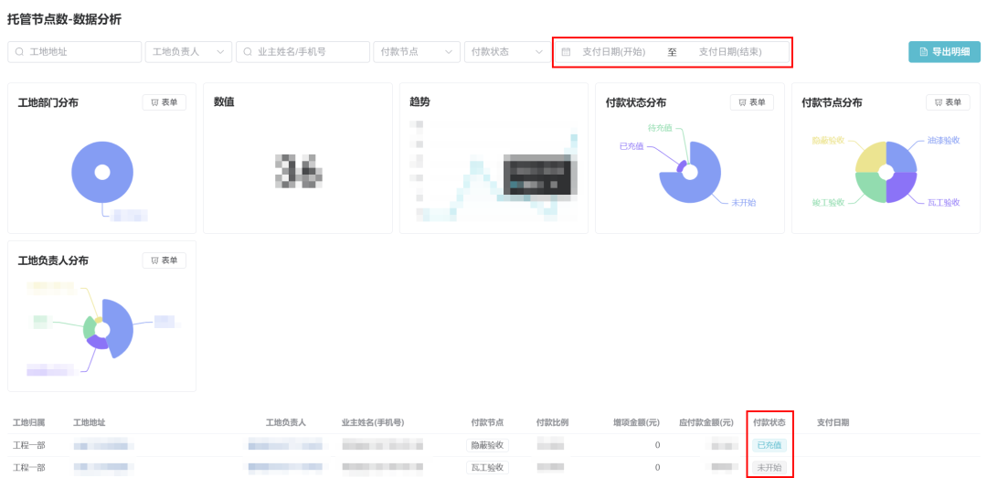The width and height of the screenshot is (987, 478).
Task: Click the 未开始 status tag in table
Action: (x=768, y=467)
